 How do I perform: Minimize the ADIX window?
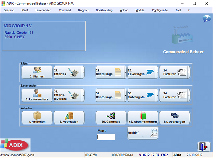[182, 4]
